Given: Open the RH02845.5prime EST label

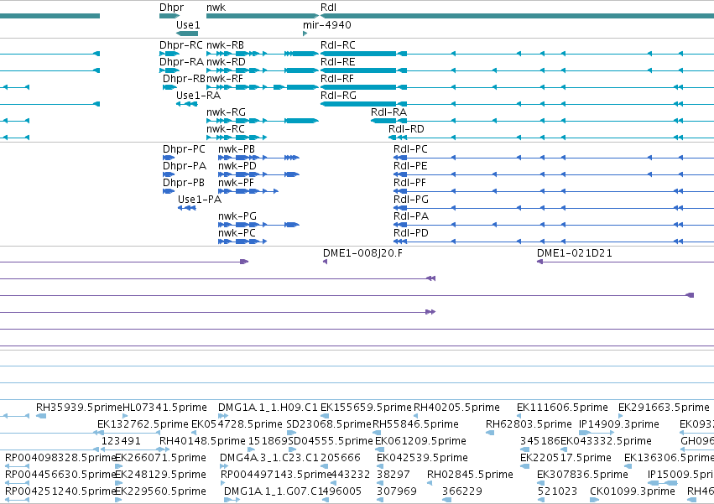Looking at the screenshot, I should (470, 475).
